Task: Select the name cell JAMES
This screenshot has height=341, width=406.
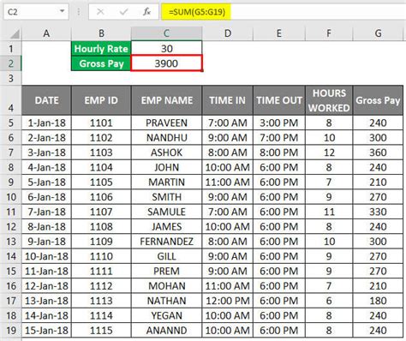Action: tap(166, 227)
